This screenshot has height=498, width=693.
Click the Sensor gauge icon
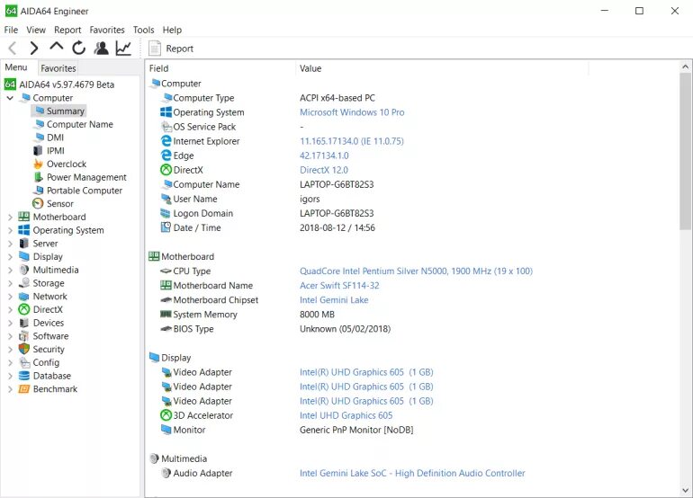[x=38, y=203]
